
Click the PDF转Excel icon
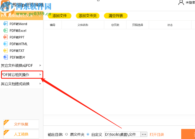click(5, 30)
